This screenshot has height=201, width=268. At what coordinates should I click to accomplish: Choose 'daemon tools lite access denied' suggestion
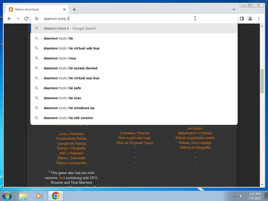tap(134, 68)
